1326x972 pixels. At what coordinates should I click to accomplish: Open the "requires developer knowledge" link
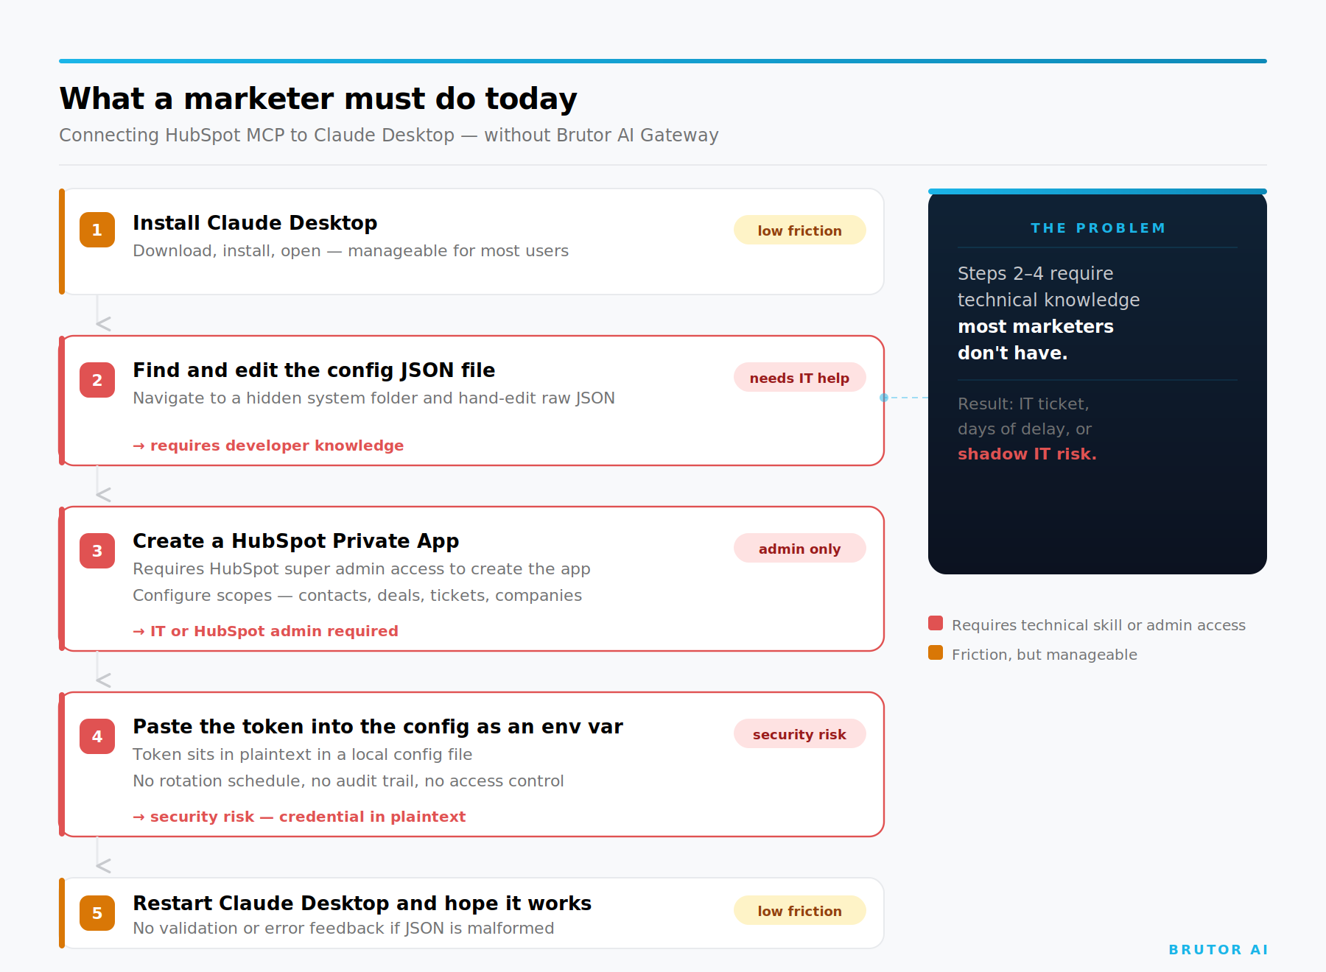[268, 445]
